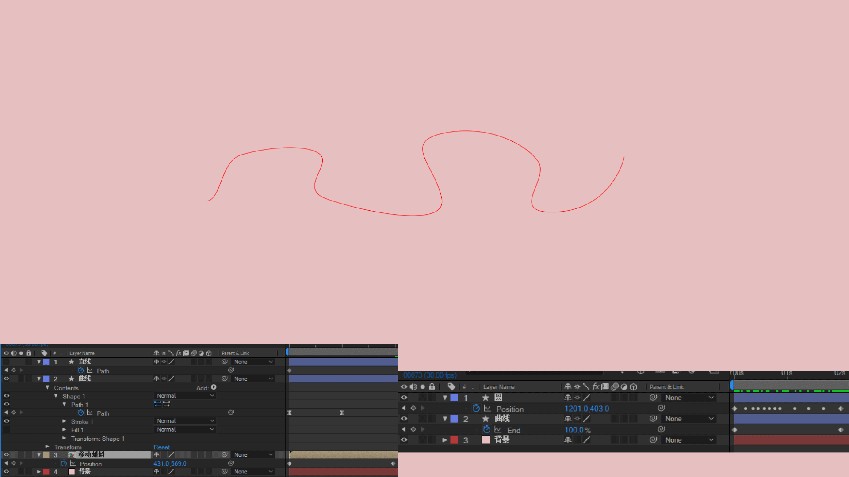Toggle the End property stopwatch
The width and height of the screenshot is (849, 477).
487,430
